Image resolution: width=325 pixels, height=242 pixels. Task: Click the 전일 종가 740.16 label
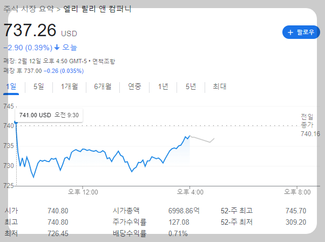click(x=310, y=125)
